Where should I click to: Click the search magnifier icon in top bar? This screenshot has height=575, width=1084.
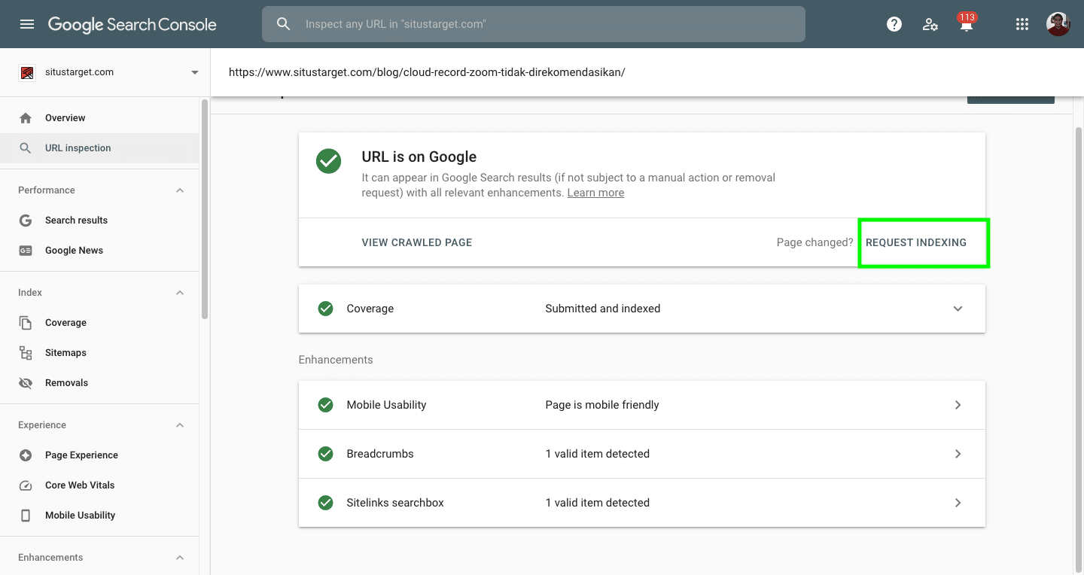(284, 24)
